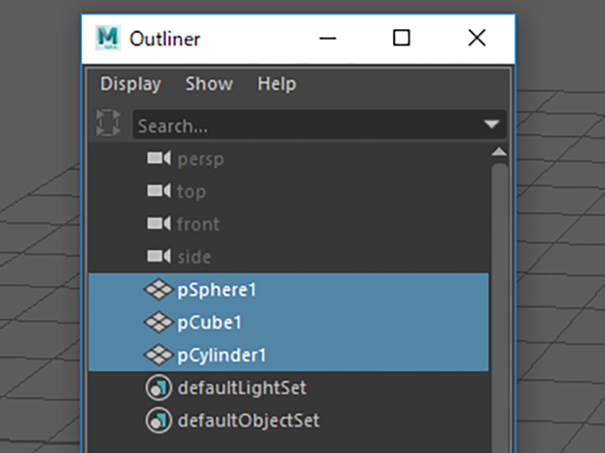
Task: Click the Outliner search field
Action: (x=320, y=125)
